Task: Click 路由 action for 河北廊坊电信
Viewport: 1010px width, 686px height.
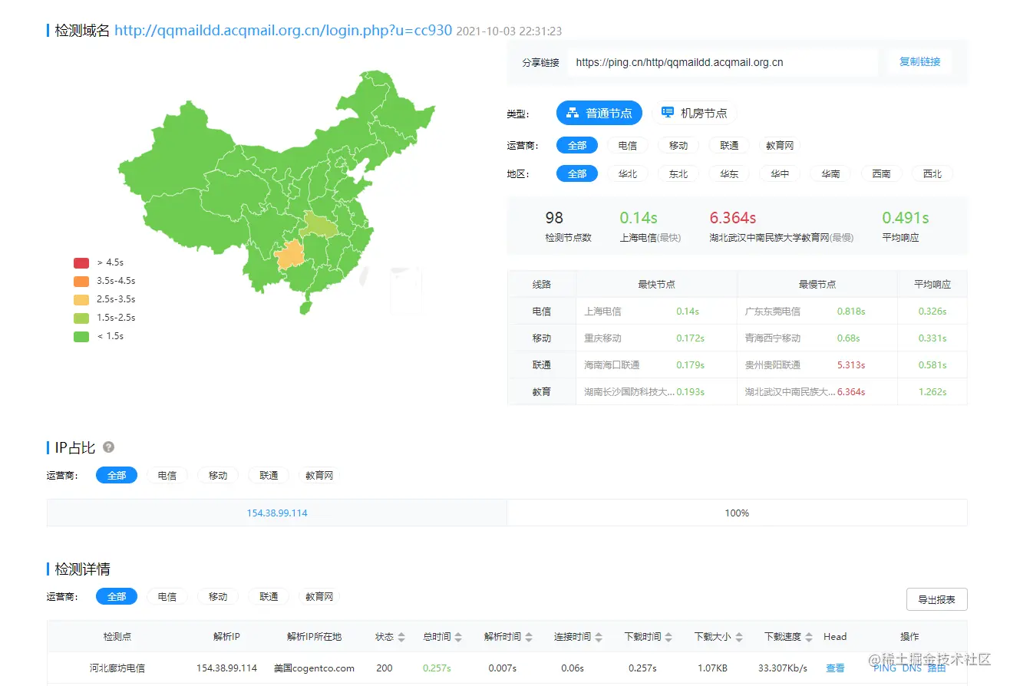Action: pos(936,668)
